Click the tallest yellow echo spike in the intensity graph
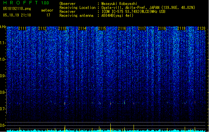209x132 pixels. (x=111, y=127)
